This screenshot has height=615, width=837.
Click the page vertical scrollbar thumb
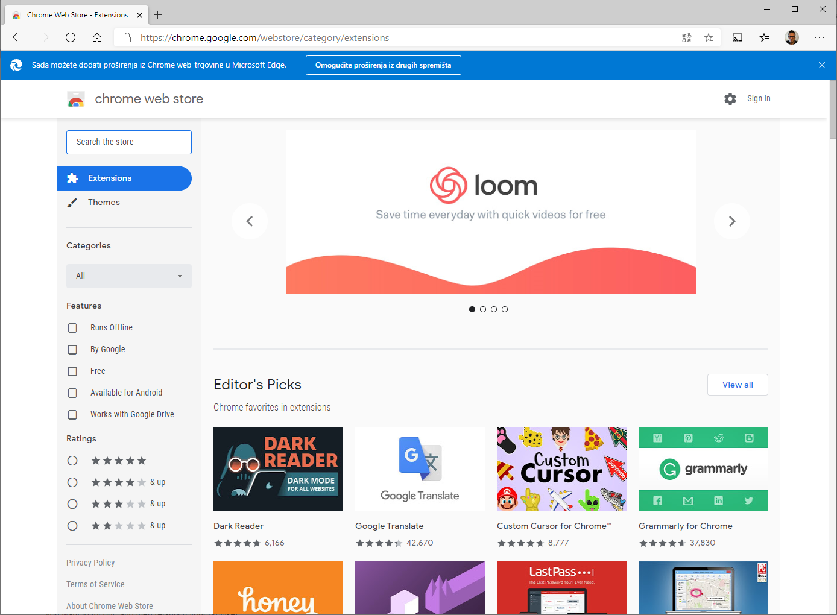(x=833, y=109)
